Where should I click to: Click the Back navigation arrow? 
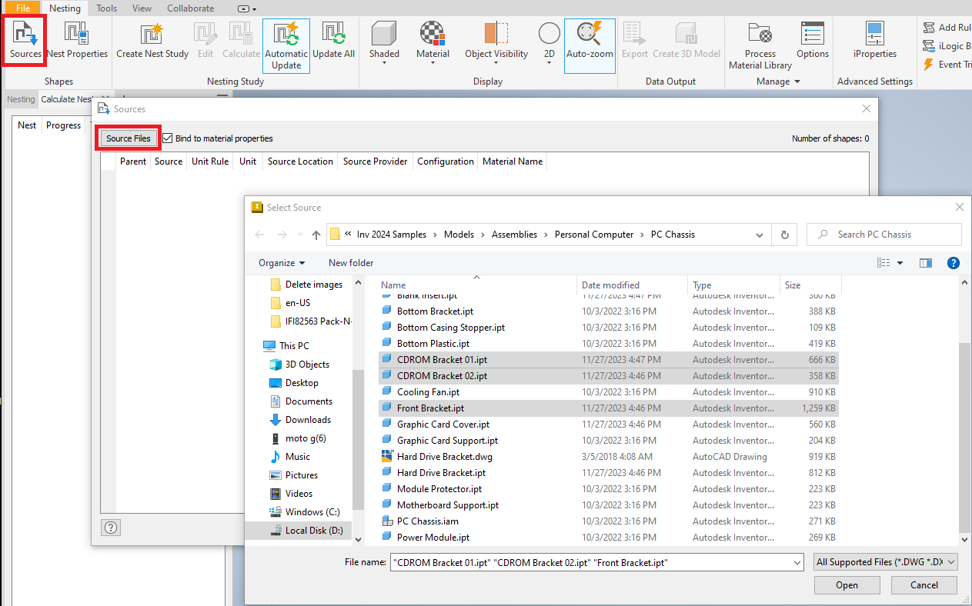pos(259,235)
